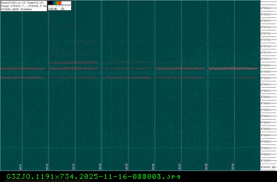Click the 08:08 time marker label
This screenshot has height=182, width=277.
point(206,166)
